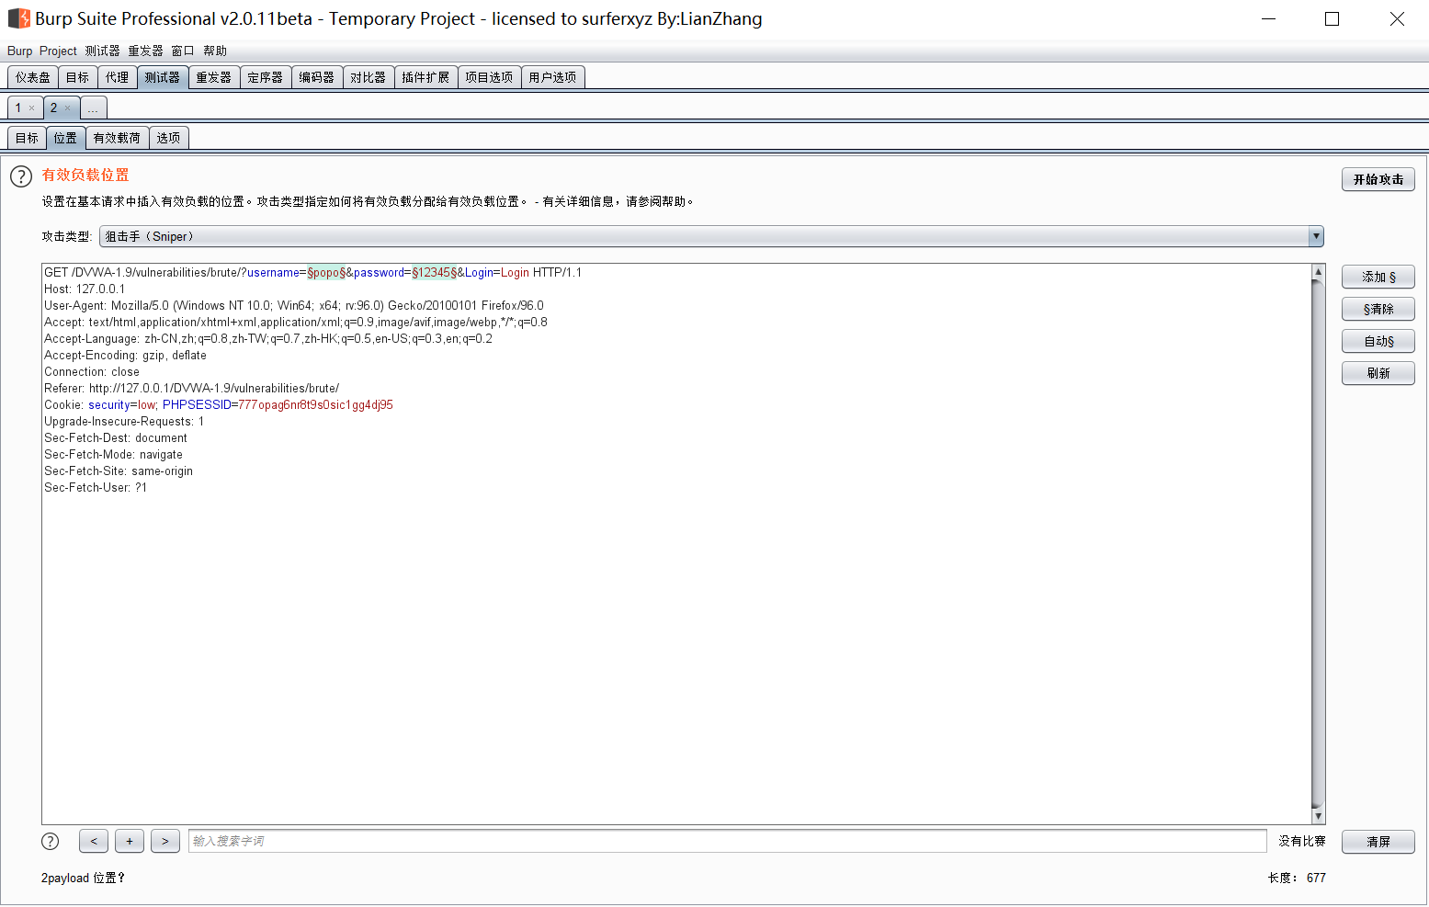The image size is (1429, 907).
Task: Open the 测试器 menu in menu bar
Action: click(x=103, y=51)
